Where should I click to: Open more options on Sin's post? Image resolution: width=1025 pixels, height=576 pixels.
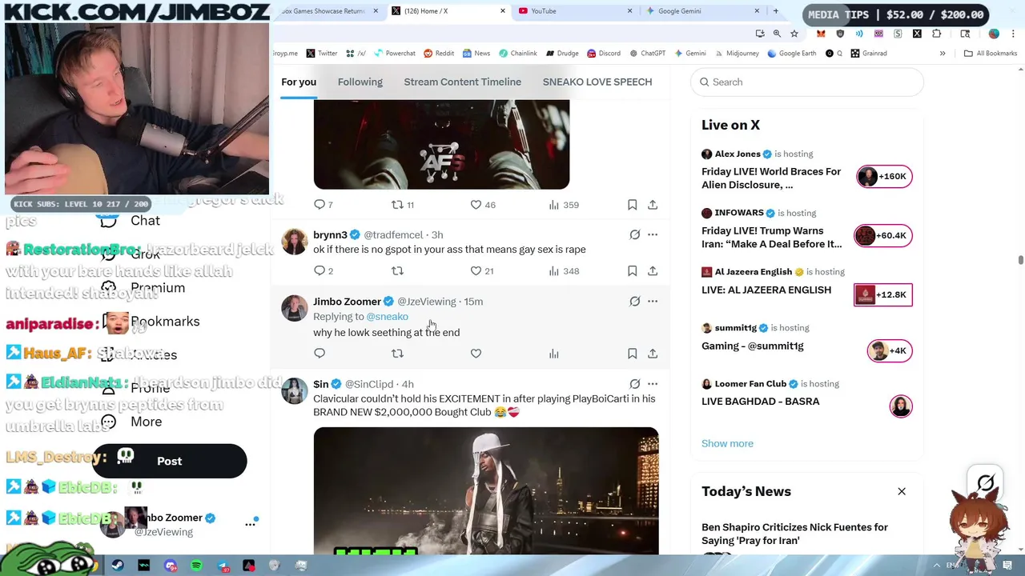(653, 384)
